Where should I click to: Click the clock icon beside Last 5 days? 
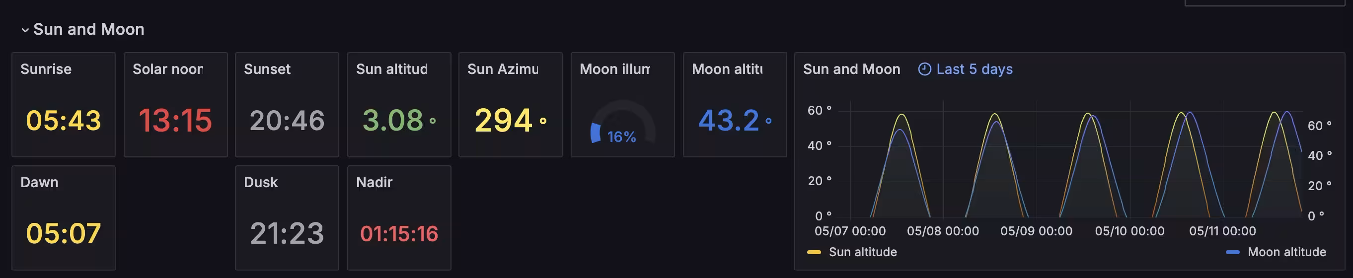(x=924, y=69)
